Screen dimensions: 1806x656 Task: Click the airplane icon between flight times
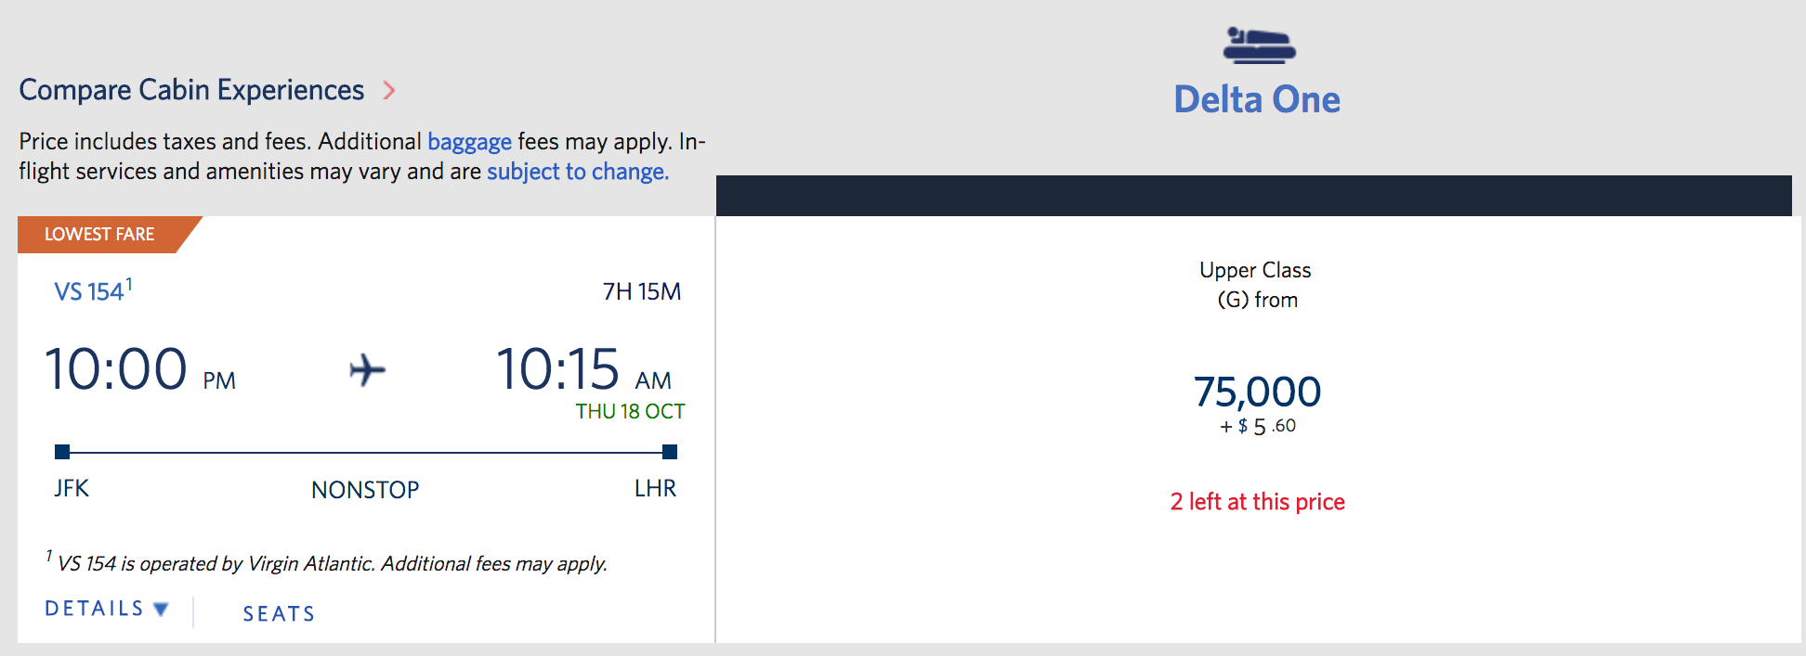coord(366,370)
